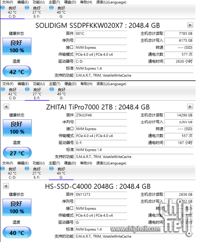Image resolution: width=197 pixels, height=242 pixels.
Task: Click the 良好 100 % health button for ZHITAI disk
Action: click(17, 128)
